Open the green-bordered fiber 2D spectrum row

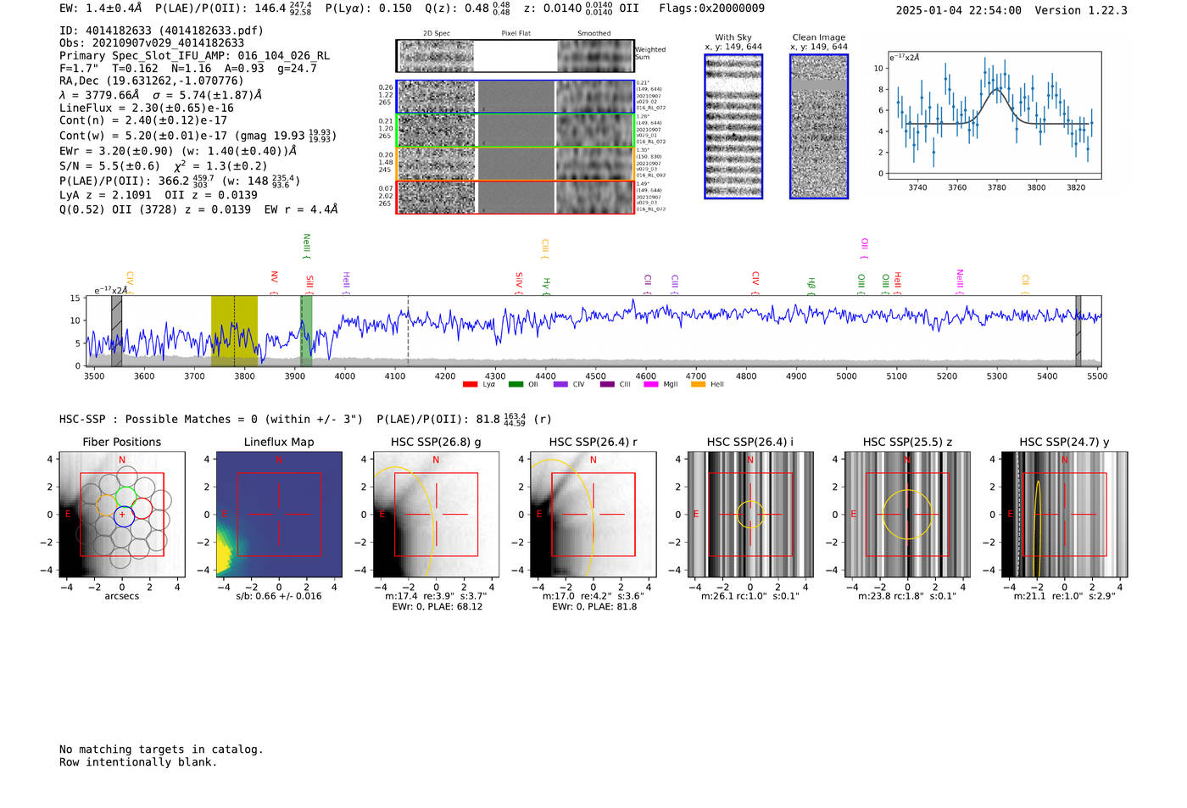515,131
